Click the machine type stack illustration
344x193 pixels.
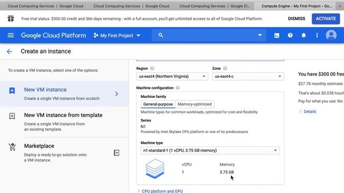(x=155, y=169)
